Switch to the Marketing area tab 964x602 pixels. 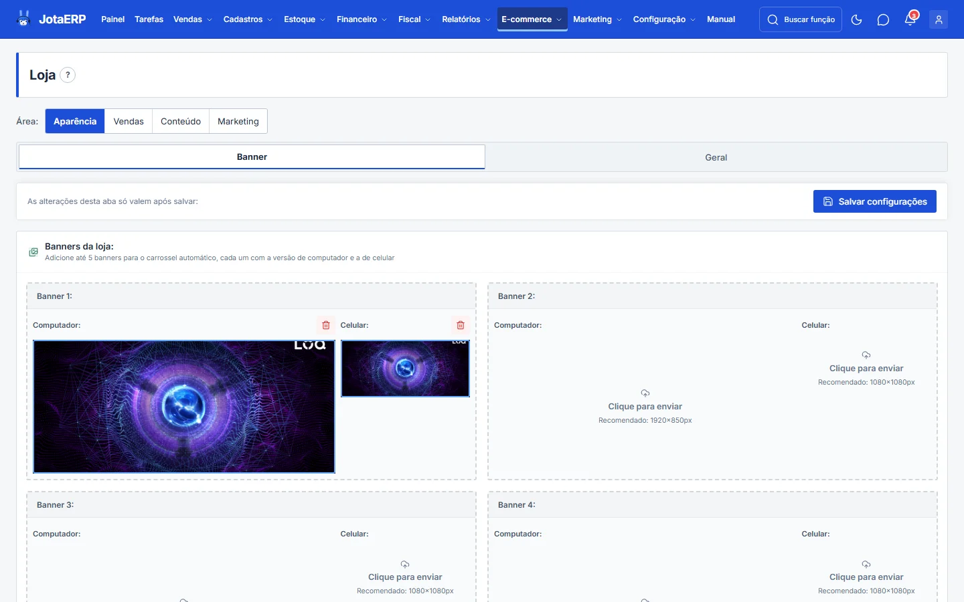tap(238, 121)
